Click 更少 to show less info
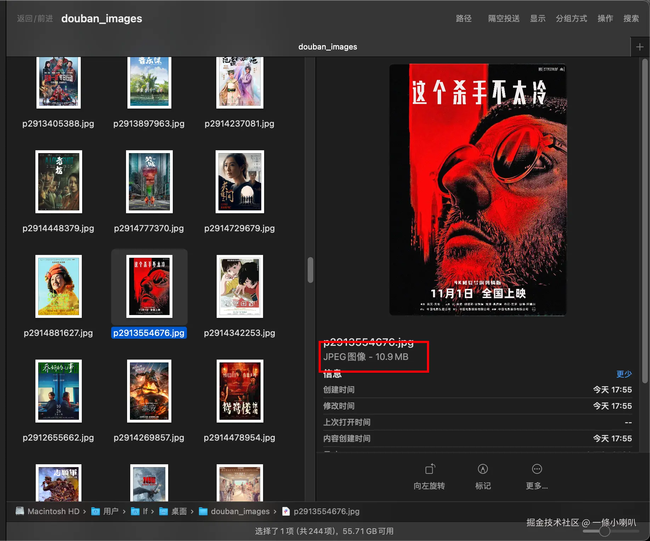650x541 pixels. pyautogui.click(x=624, y=374)
